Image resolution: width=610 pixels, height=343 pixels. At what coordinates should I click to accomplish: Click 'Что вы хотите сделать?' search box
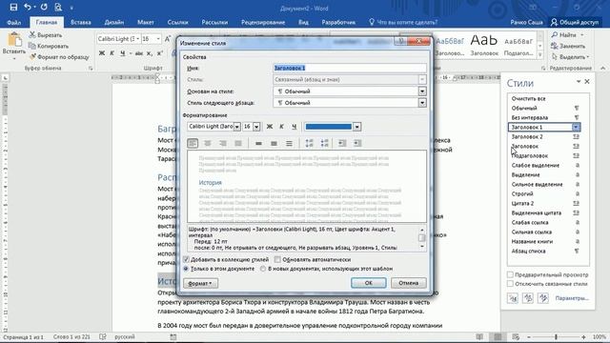click(403, 22)
